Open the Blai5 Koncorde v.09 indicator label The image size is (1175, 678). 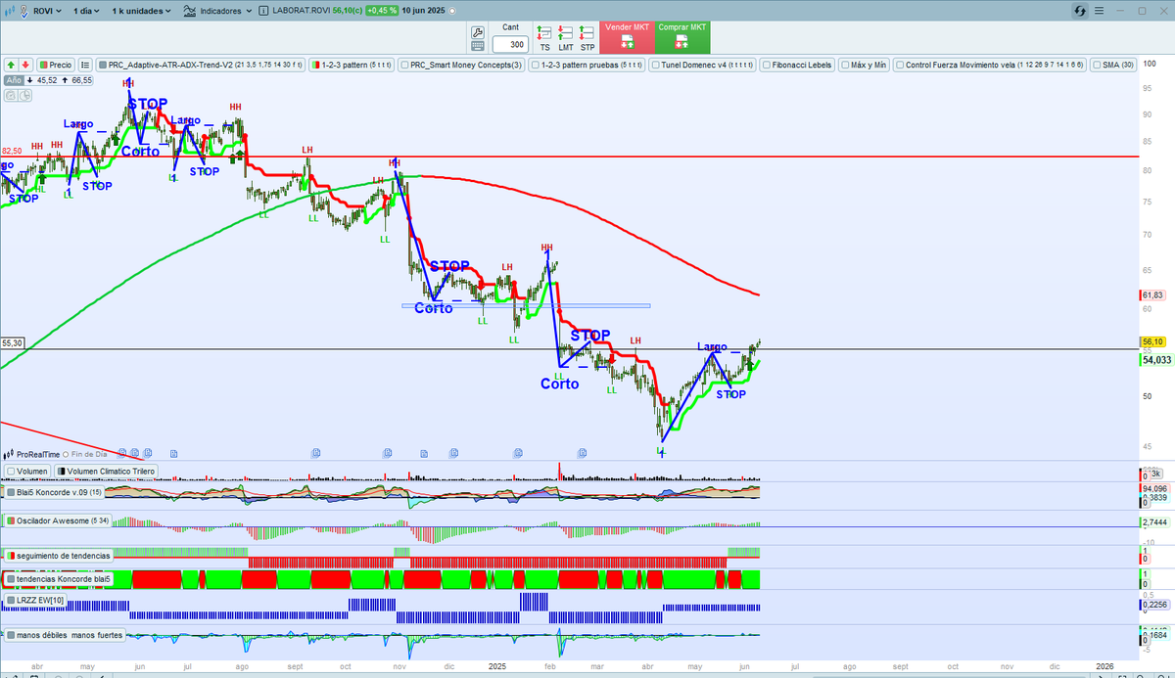pyautogui.click(x=53, y=493)
